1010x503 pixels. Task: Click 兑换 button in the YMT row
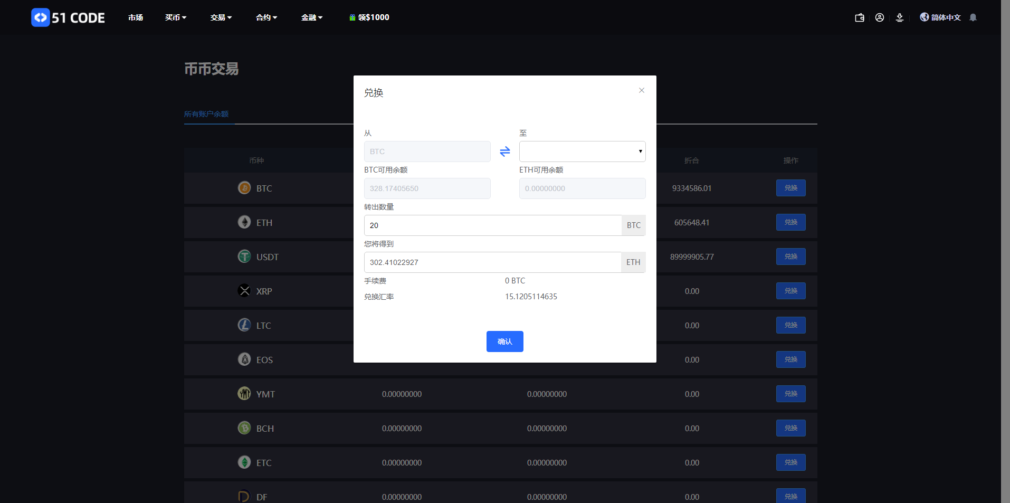[x=791, y=394]
